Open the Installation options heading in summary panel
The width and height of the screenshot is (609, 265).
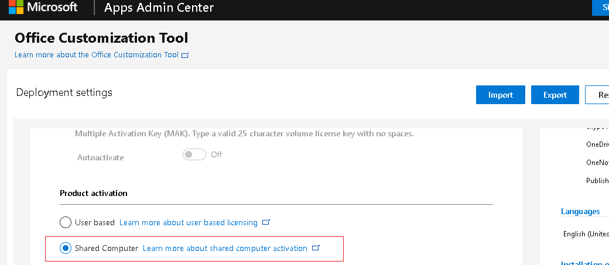tap(585, 263)
